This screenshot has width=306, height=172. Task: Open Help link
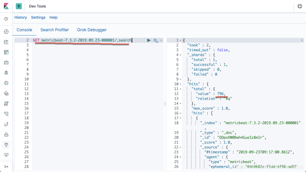coord(54,17)
